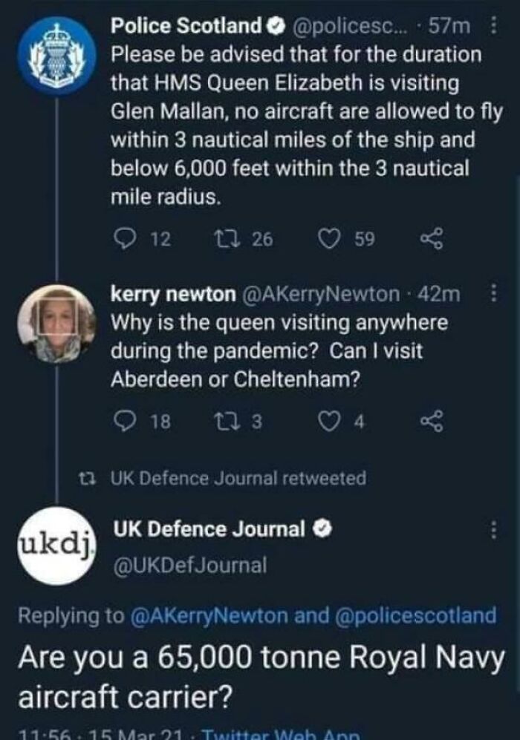The image size is (520, 740).
Task: Reply to the Police Scotland tweet
Action: 123,239
